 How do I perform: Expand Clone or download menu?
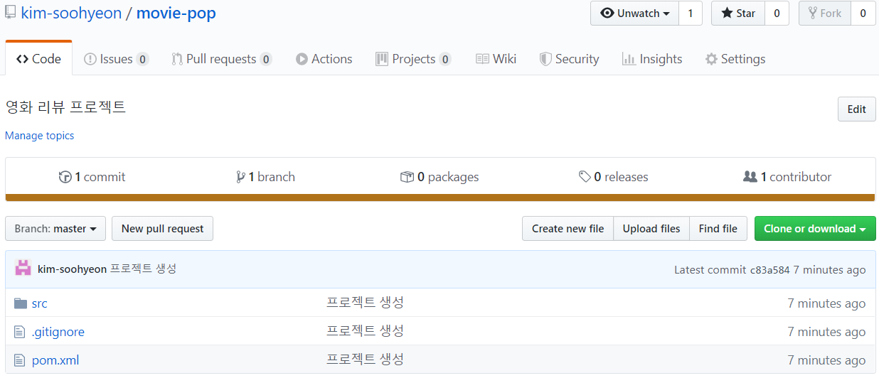click(x=815, y=229)
